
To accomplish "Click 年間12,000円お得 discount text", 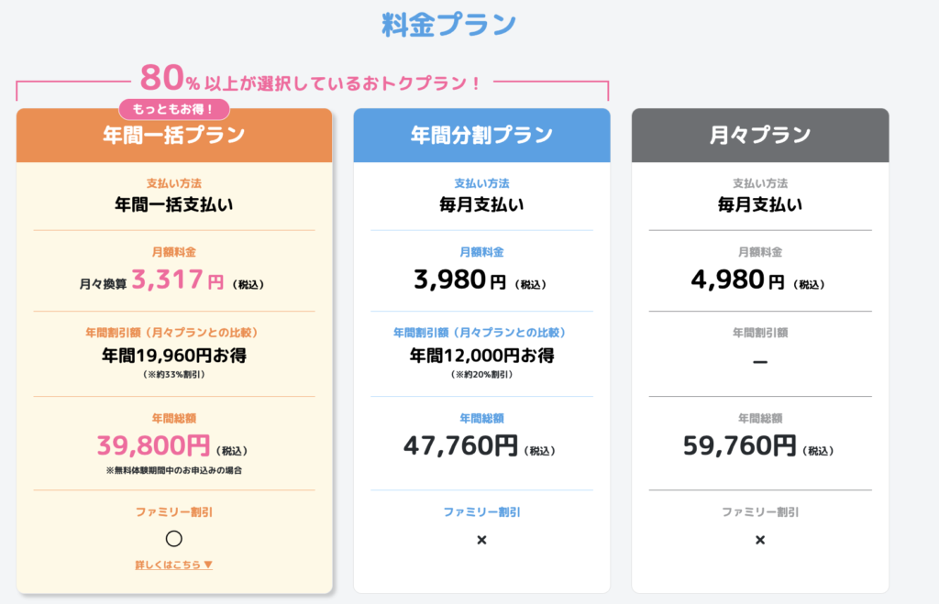I will (481, 355).
